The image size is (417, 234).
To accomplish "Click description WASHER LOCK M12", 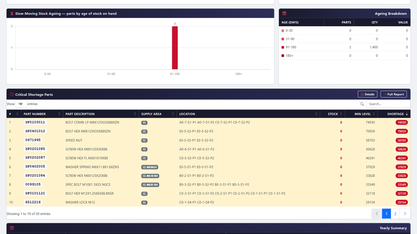I will (80, 202).
